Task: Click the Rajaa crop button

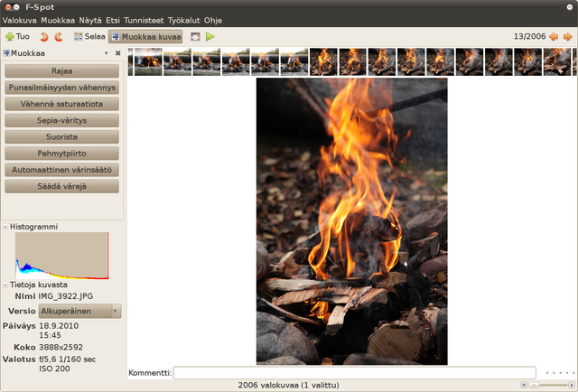Action: tap(62, 70)
